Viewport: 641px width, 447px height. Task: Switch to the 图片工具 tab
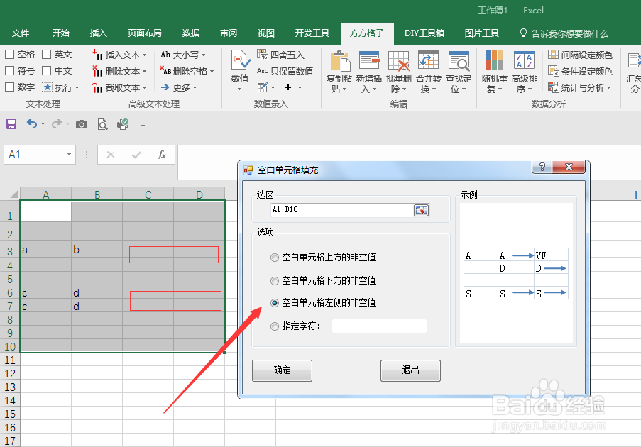click(x=481, y=33)
